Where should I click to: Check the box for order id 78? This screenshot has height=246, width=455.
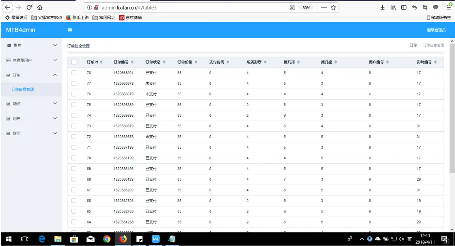pyautogui.click(x=74, y=73)
